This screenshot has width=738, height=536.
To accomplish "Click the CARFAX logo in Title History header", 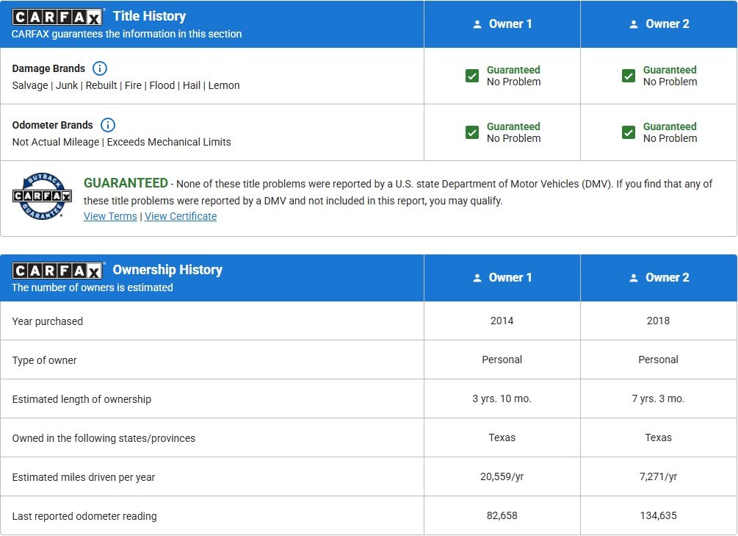I will [x=57, y=18].
